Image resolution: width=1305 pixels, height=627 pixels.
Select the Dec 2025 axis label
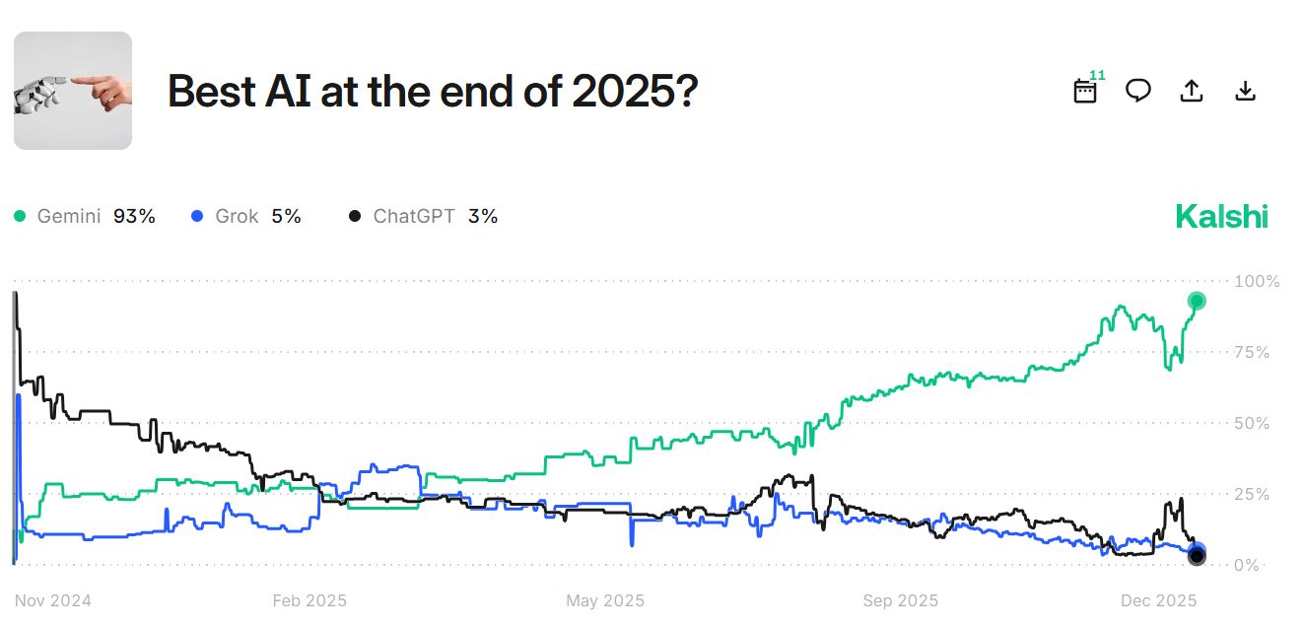coord(1160,599)
